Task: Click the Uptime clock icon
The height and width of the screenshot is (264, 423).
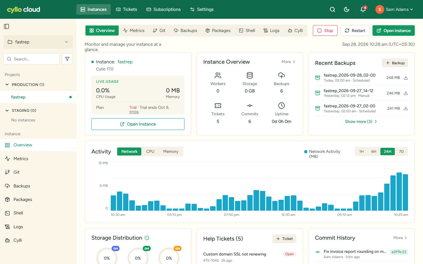Action: [x=281, y=106]
